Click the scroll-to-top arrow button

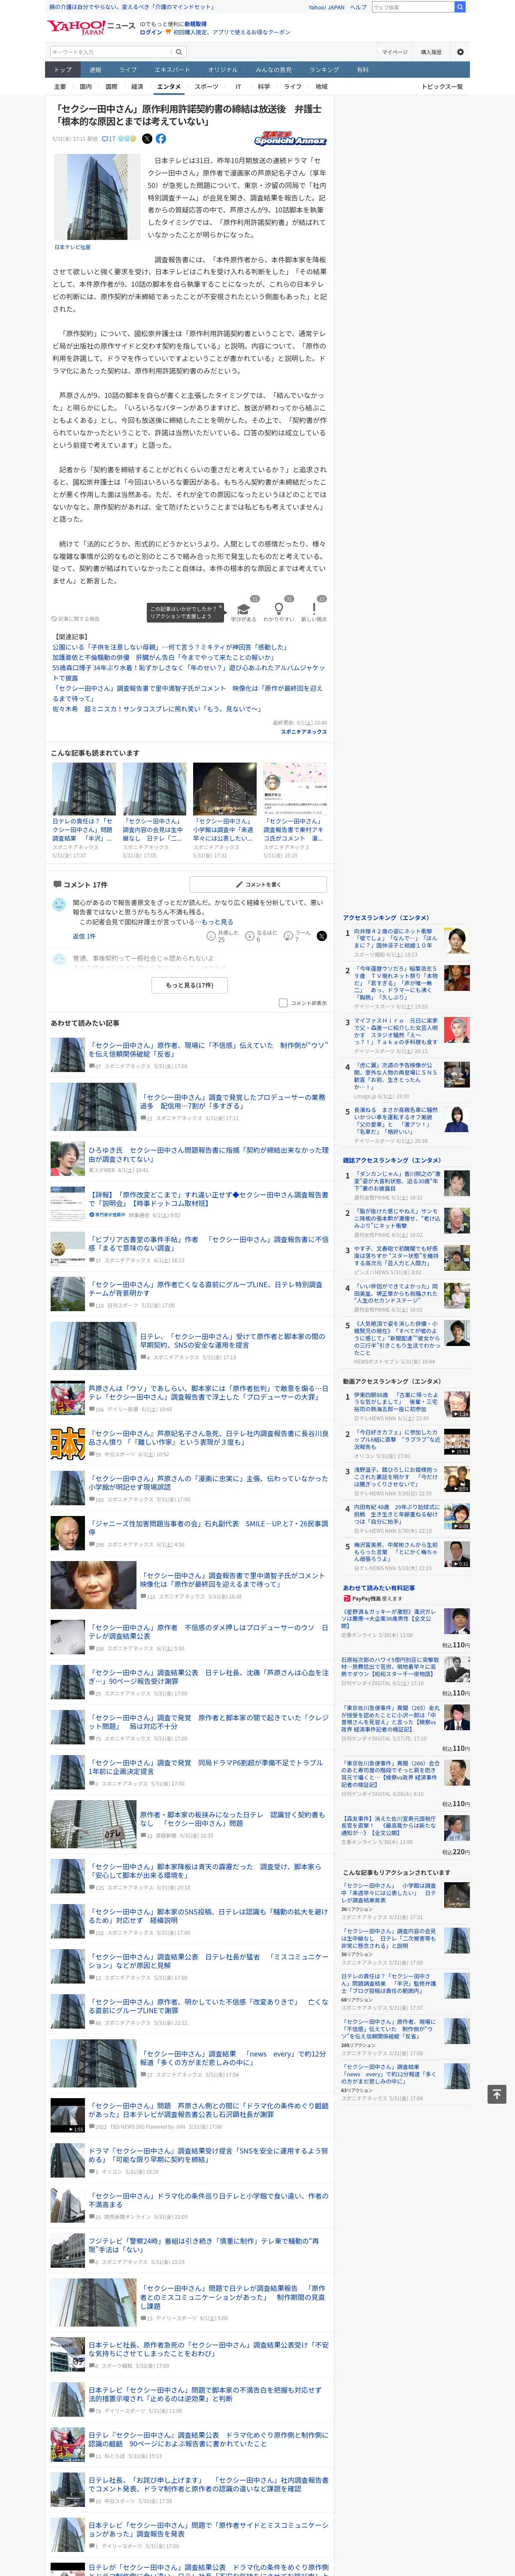coord(497,2093)
